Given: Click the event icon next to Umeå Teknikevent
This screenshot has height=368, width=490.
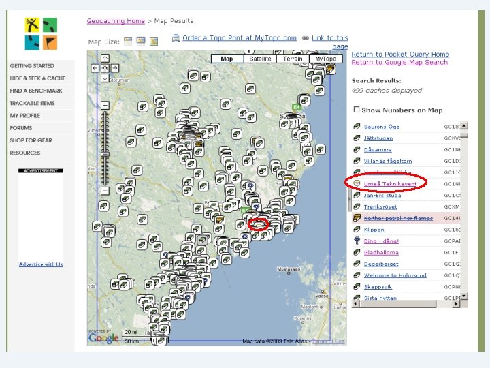Looking at the screenshot, I should click(357, 183).
